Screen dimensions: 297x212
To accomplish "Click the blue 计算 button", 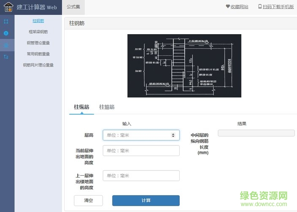I will pos(146,201).
